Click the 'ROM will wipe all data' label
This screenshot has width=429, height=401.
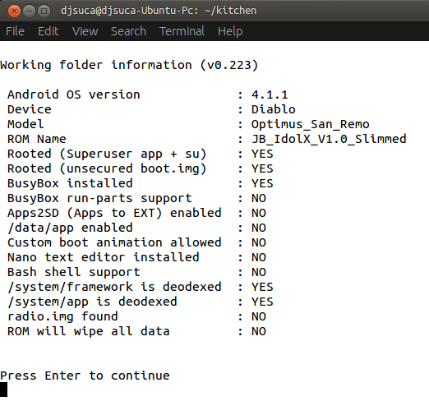point(88,331)
